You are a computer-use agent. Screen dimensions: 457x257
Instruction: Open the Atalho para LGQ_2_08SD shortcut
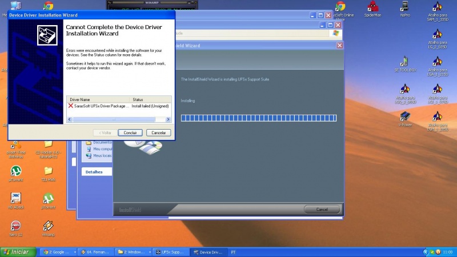point(405,94)
